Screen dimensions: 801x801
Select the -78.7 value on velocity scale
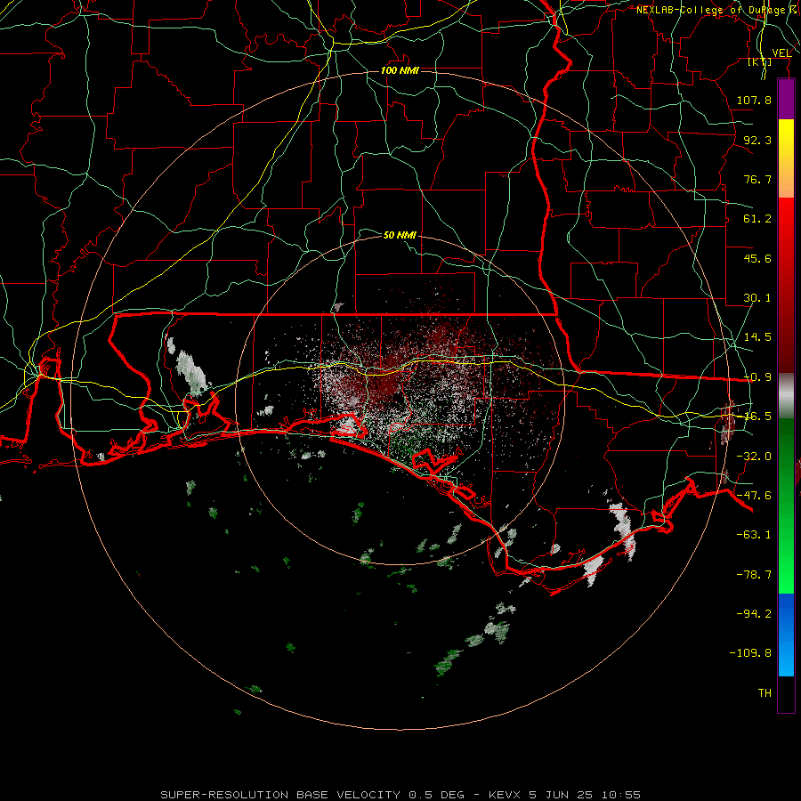[754, 575]
